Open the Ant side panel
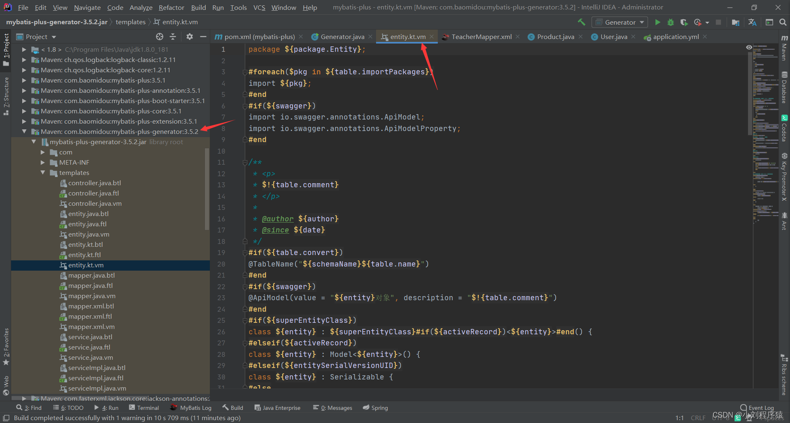The height and width of the screenshot is (423, 790). (x=784, y=221)
